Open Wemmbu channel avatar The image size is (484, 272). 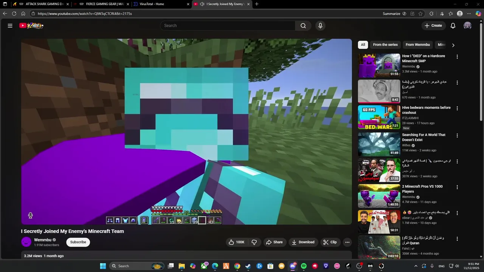(26, 242)
